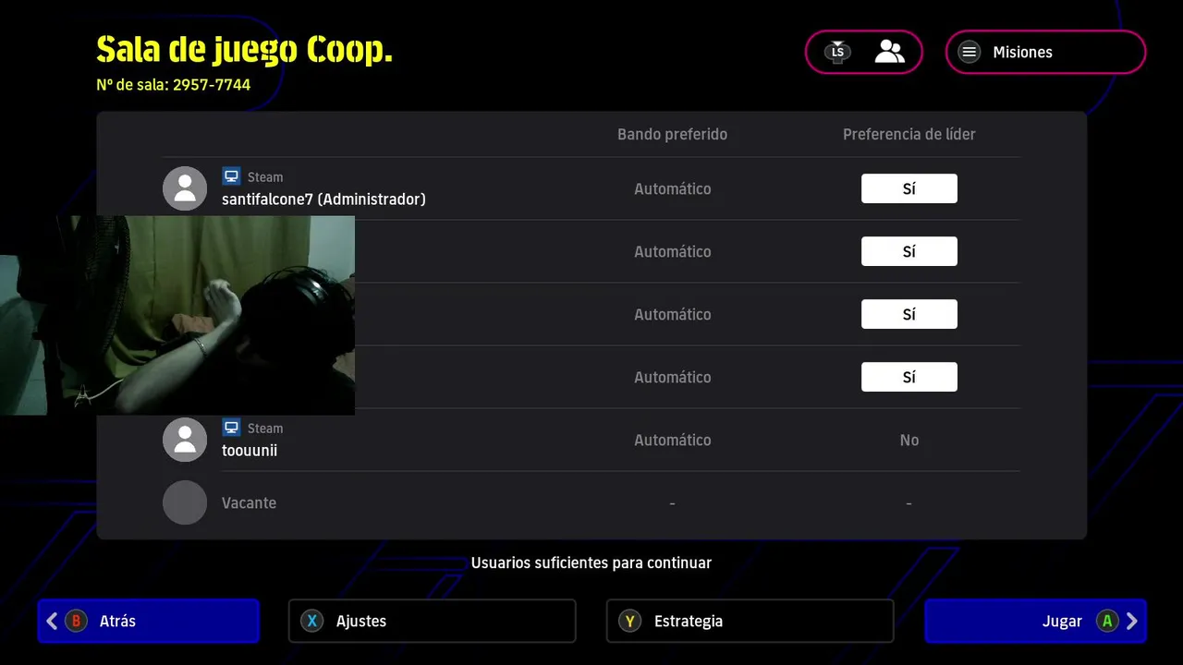Go back with the Atrás button

tap(149, 621)
